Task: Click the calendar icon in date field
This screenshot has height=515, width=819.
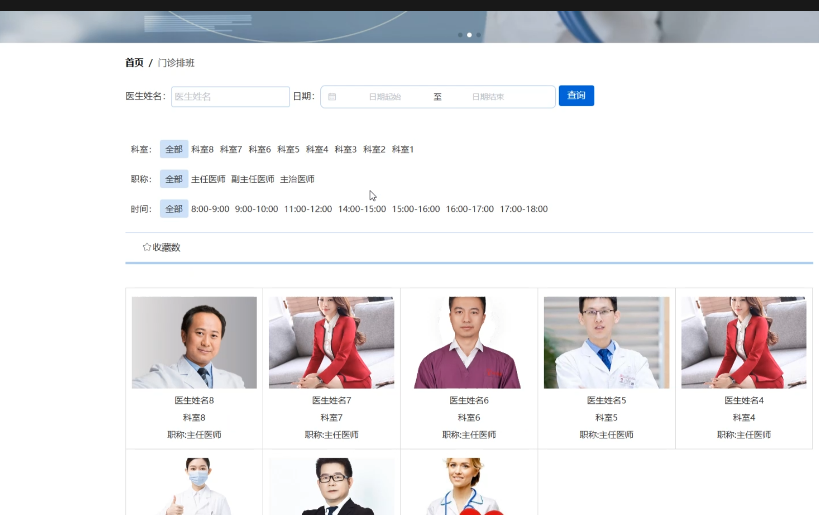Action: (332, 97)
